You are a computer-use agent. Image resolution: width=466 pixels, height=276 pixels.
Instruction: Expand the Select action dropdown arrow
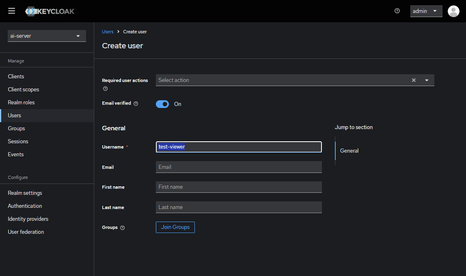427,80
